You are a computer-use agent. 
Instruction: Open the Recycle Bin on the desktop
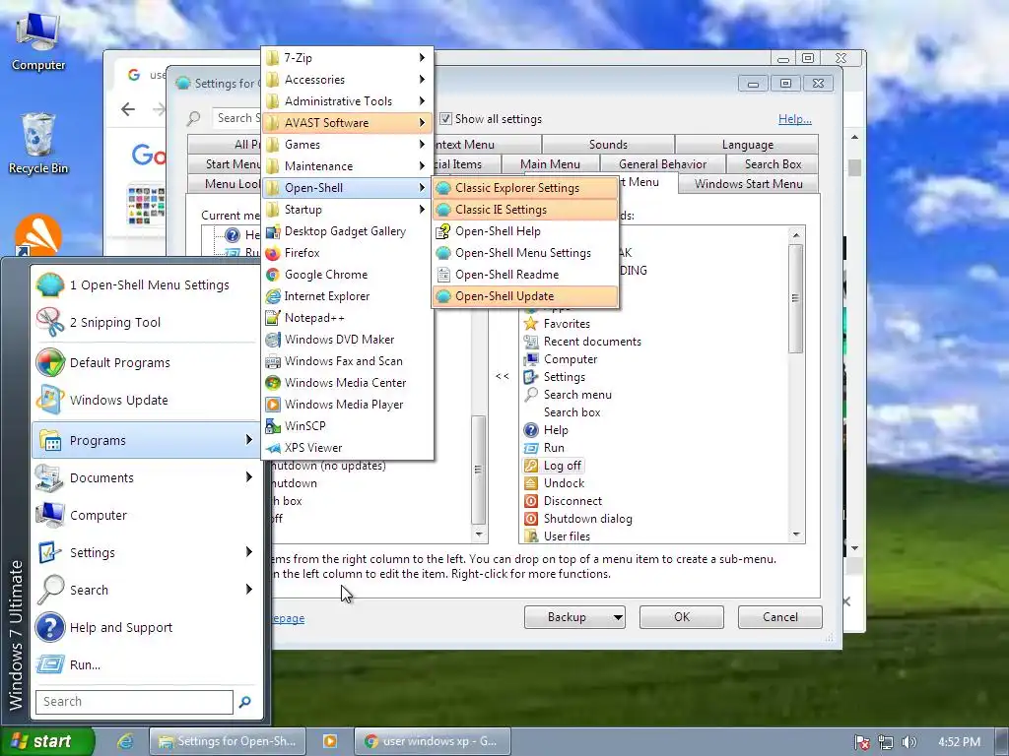[x=38, y=144]
